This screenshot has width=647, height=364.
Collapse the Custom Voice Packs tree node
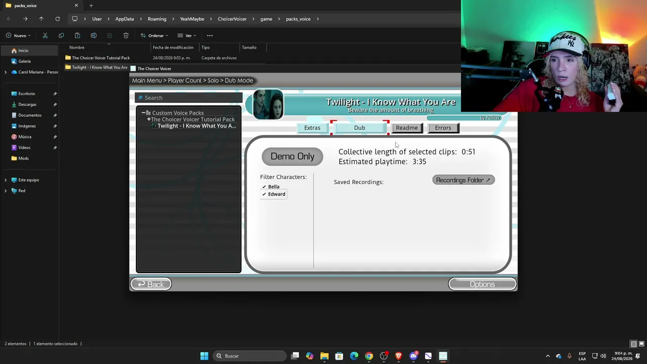click(144, 113)
